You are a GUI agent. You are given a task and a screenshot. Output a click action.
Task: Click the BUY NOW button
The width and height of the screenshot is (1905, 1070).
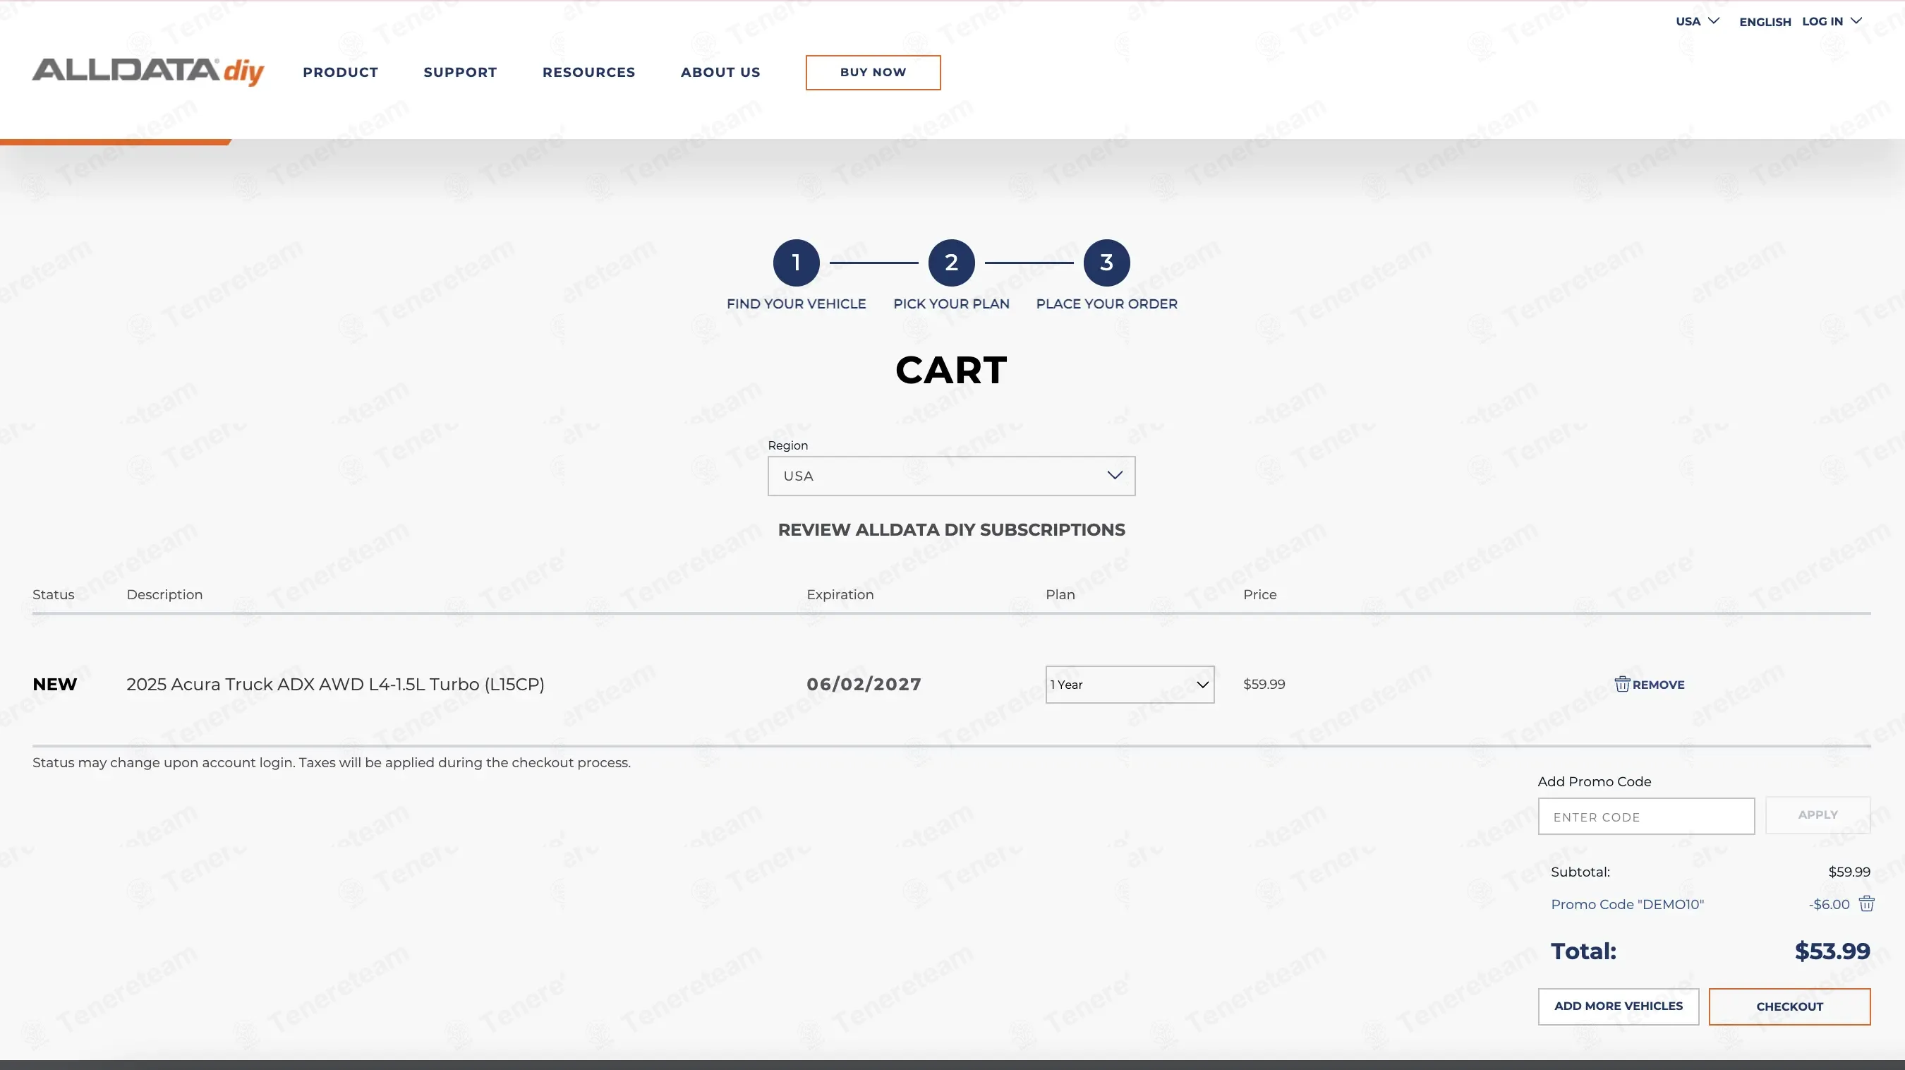(x=873, y=73)
